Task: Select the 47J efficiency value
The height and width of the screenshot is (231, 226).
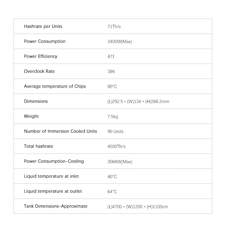Action: pos(111,57)
